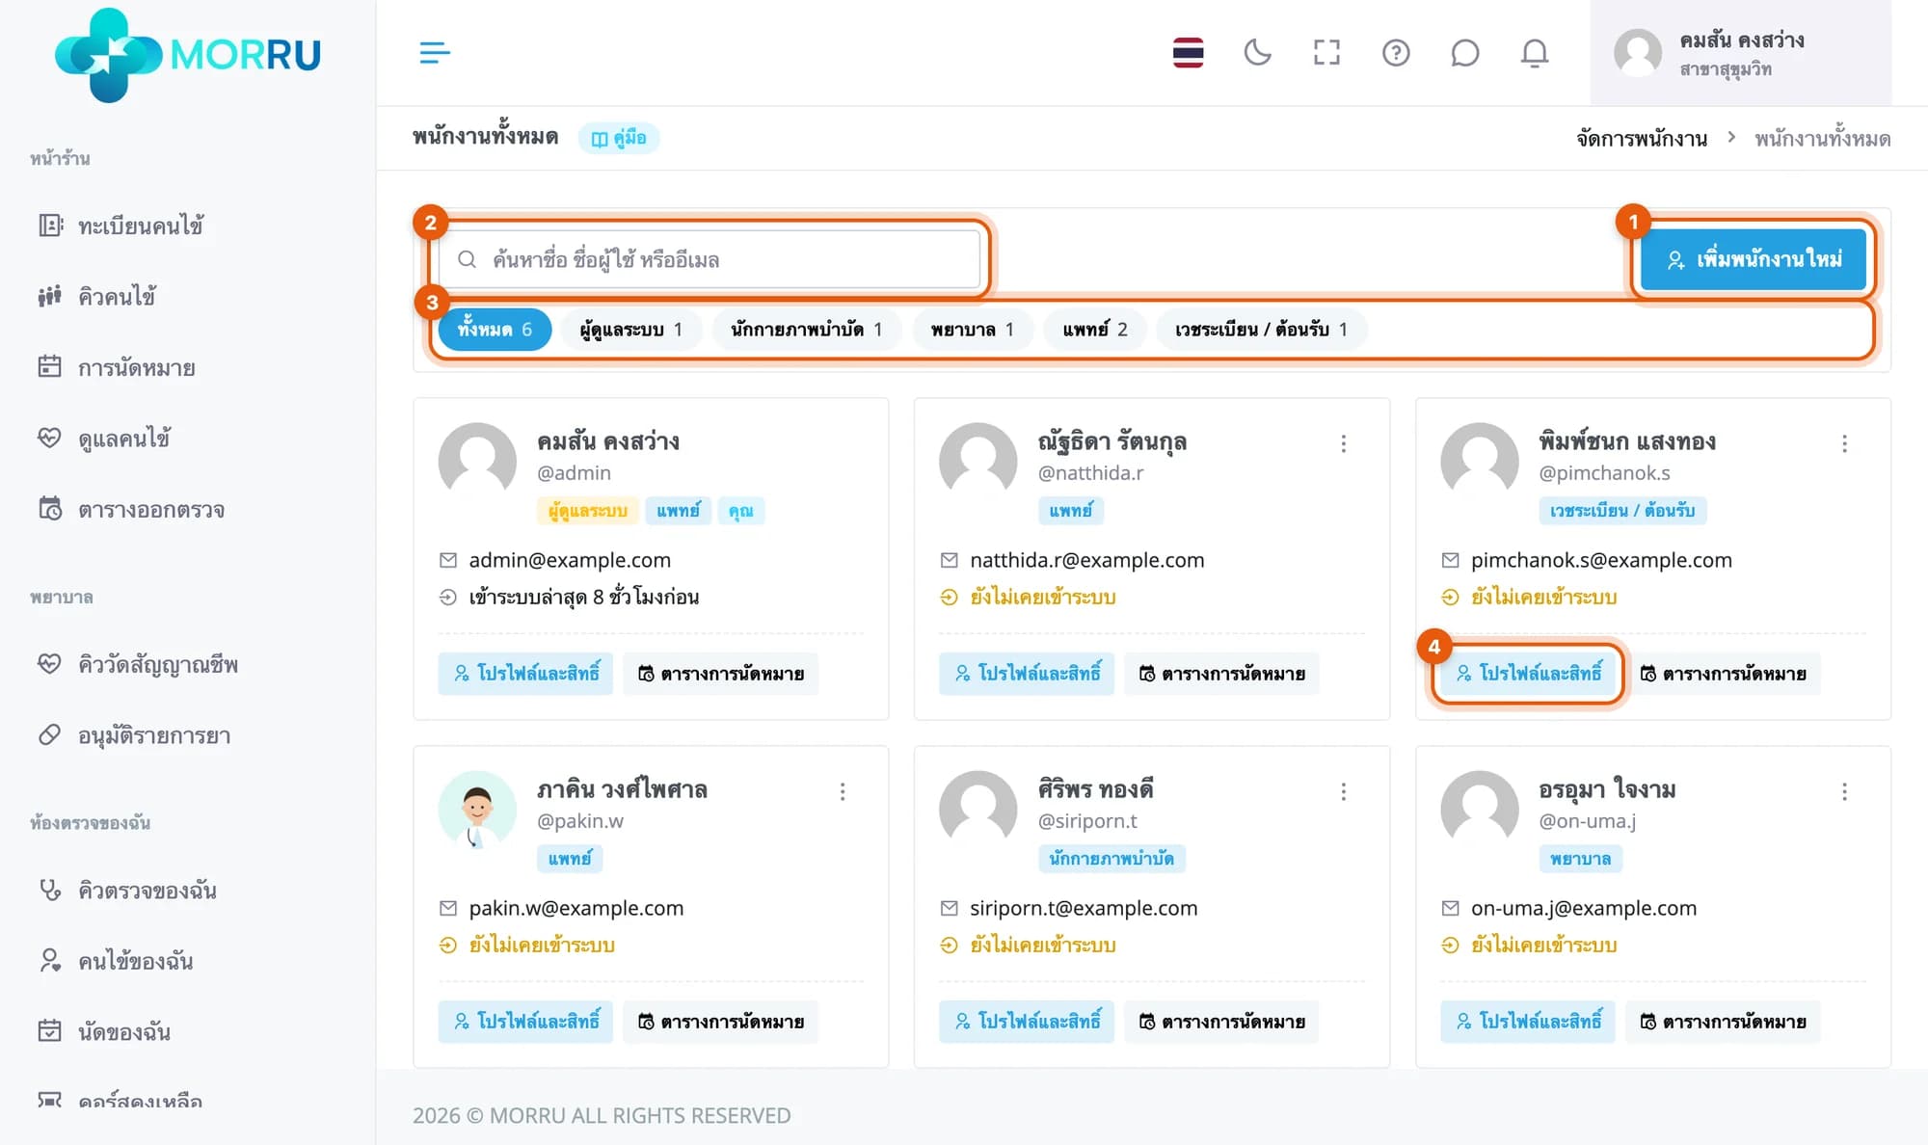Toggle dark mode moon icon
1928x1145 pixels.
pyautogui.click(x=1257, y=52)
